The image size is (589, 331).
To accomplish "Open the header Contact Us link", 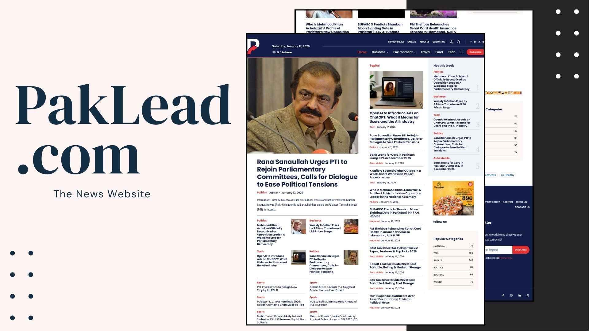I will (x=439, y=42).
